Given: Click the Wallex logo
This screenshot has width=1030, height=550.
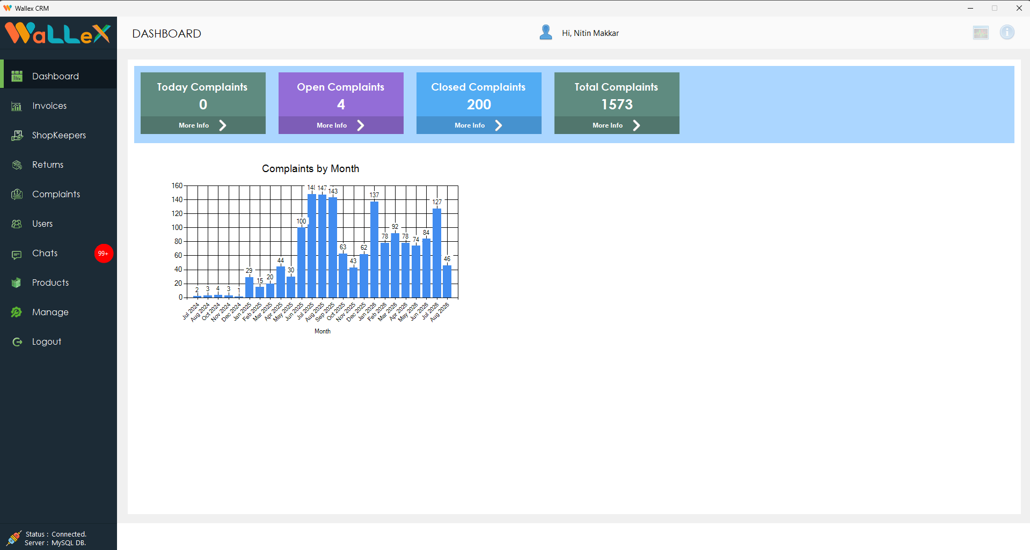Looking at the screenshot, I should point(58,33).
